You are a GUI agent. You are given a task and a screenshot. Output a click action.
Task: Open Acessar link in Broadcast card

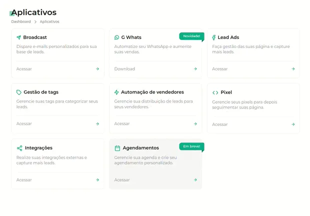click(x=24, y=69)
